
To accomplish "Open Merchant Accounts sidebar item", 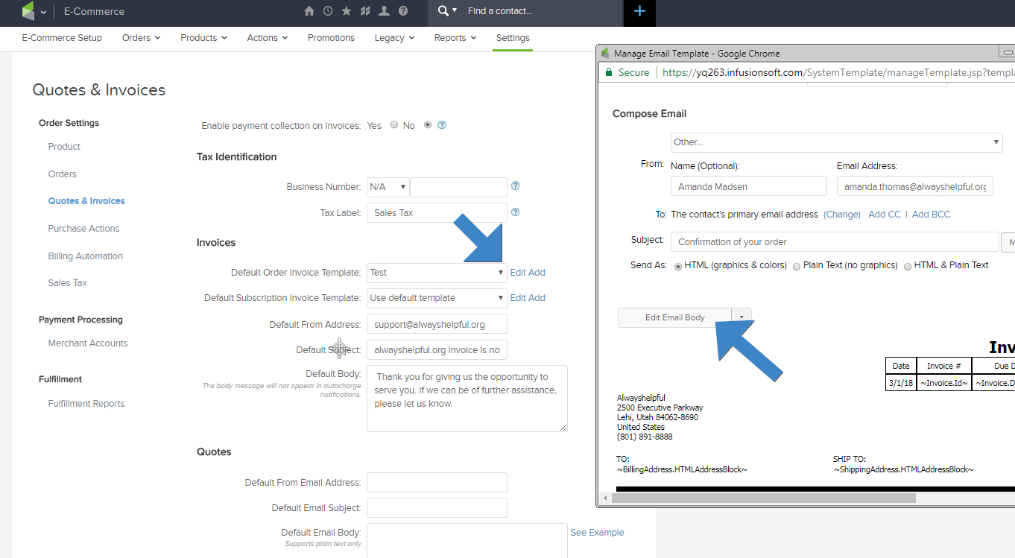I will coord(88,343).
